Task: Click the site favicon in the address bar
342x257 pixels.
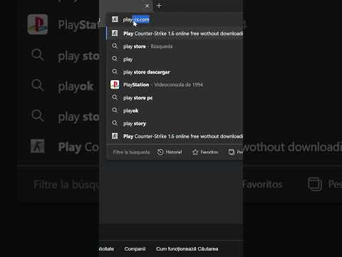Action: tap(115, 19)
